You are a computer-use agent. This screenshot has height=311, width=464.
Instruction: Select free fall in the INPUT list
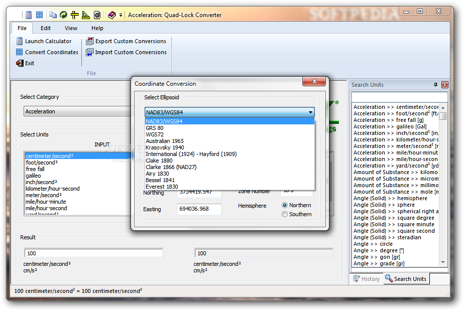(x=77, y=169)
